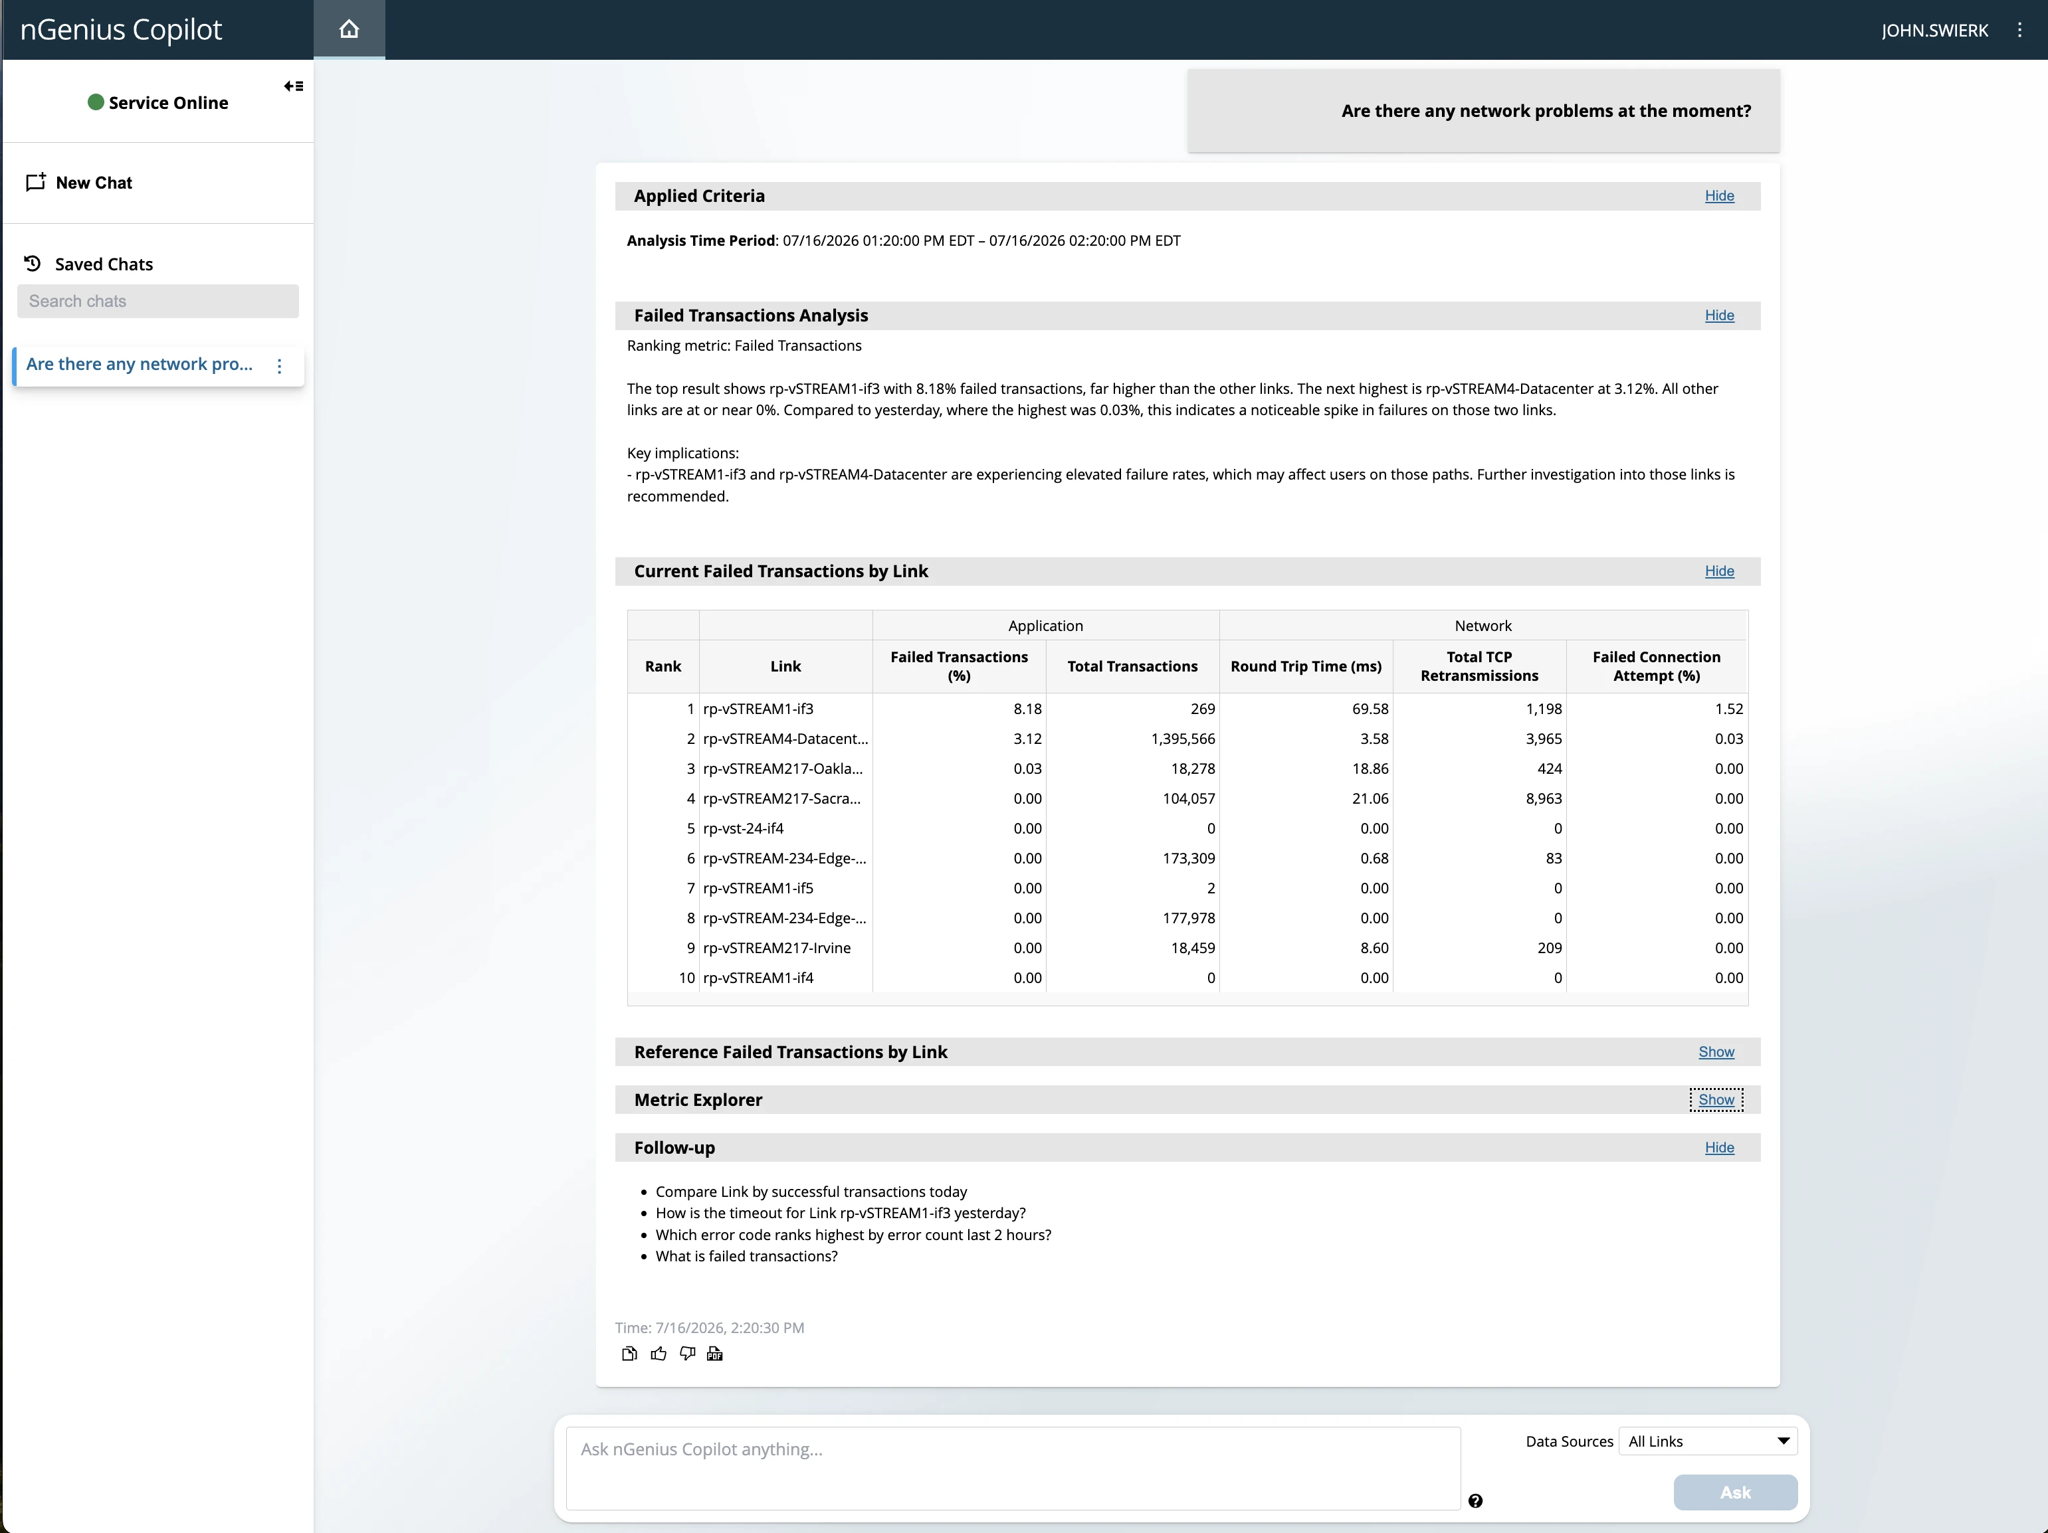Export the response as PDF
This screenshot has height=1533, width=2048.
(715, 1354)
